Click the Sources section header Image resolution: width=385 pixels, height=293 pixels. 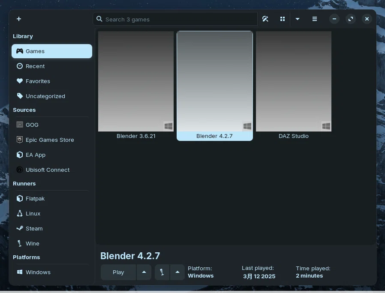click(x=24, y=110)
